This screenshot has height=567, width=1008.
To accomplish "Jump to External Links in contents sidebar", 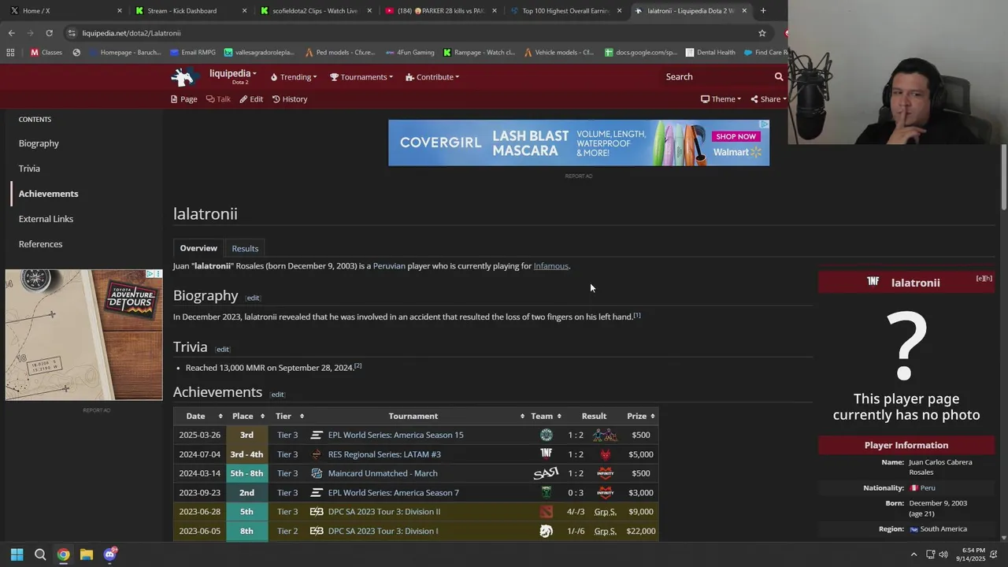I will tap(46, 219).
